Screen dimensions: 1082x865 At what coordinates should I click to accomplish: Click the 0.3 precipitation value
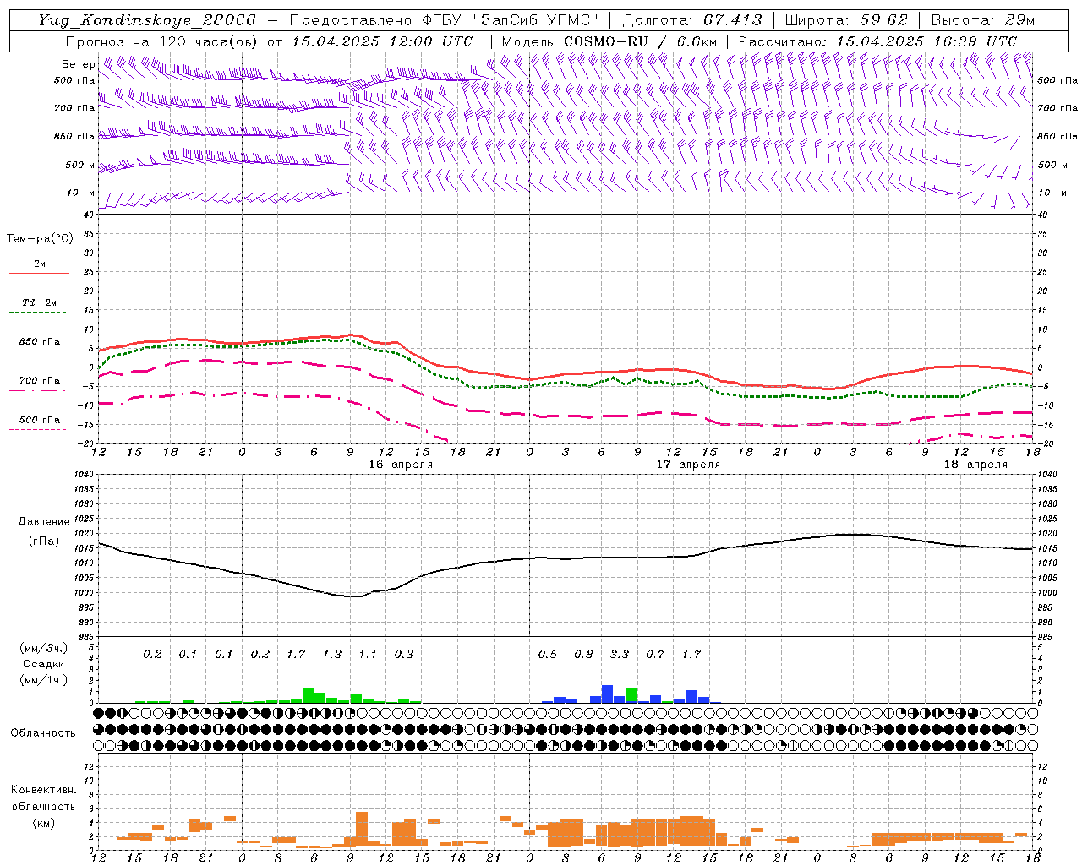click(x=404, y=654)
